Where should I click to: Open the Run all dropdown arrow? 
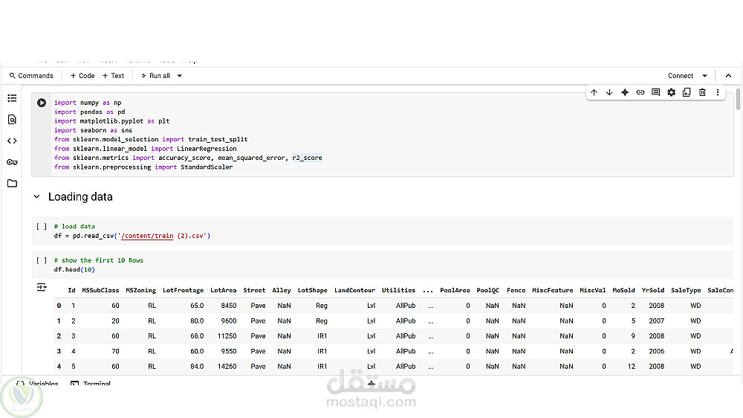click(180, 76)
